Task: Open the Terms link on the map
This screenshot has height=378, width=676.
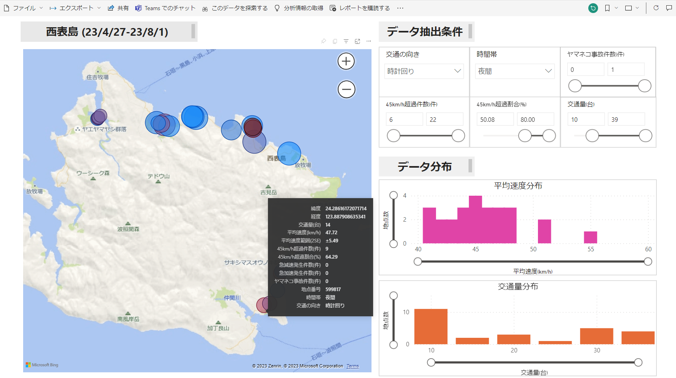Action: (x=352, y=366)
